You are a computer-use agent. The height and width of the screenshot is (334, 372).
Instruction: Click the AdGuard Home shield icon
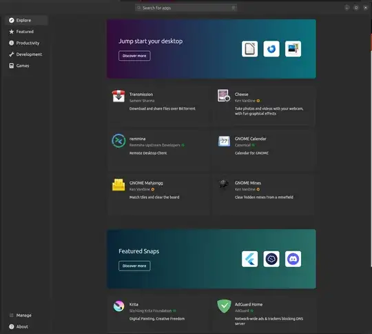tap(224, 306)
